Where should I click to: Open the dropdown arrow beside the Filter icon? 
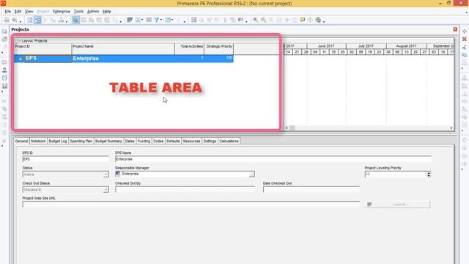161,20
